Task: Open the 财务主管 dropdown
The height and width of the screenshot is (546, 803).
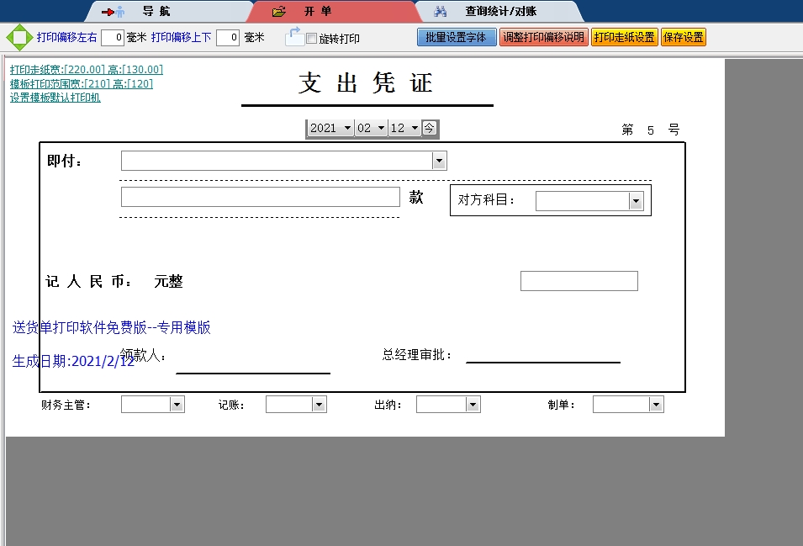Action: tap(176, 403)
